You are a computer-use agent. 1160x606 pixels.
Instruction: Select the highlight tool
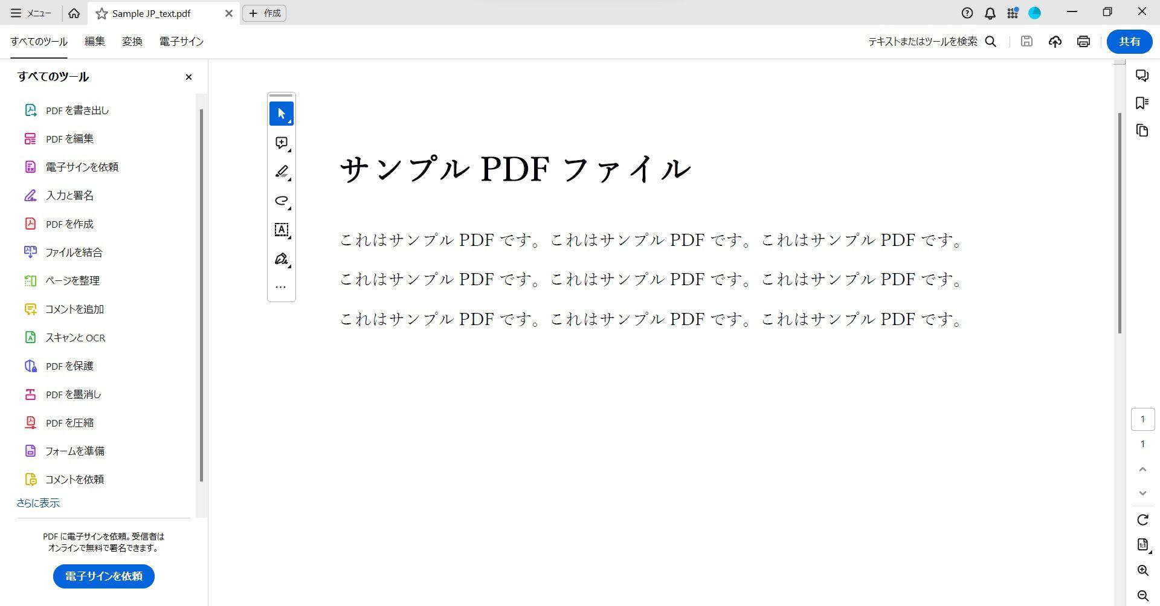click(281, 172)
